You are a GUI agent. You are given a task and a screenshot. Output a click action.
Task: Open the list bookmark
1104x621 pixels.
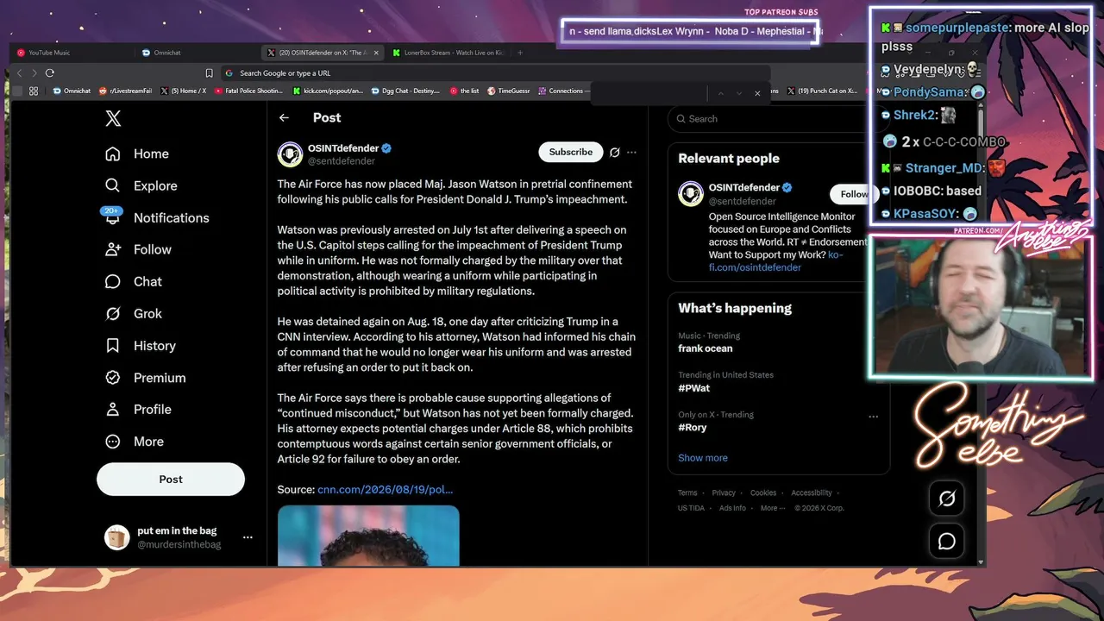click(465, 91)
